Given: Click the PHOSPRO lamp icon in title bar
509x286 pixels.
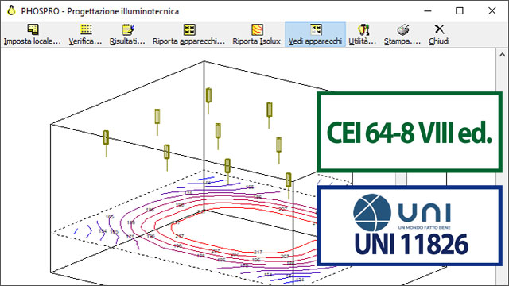Looking at the screenshot, I should [x=11, y=10].
